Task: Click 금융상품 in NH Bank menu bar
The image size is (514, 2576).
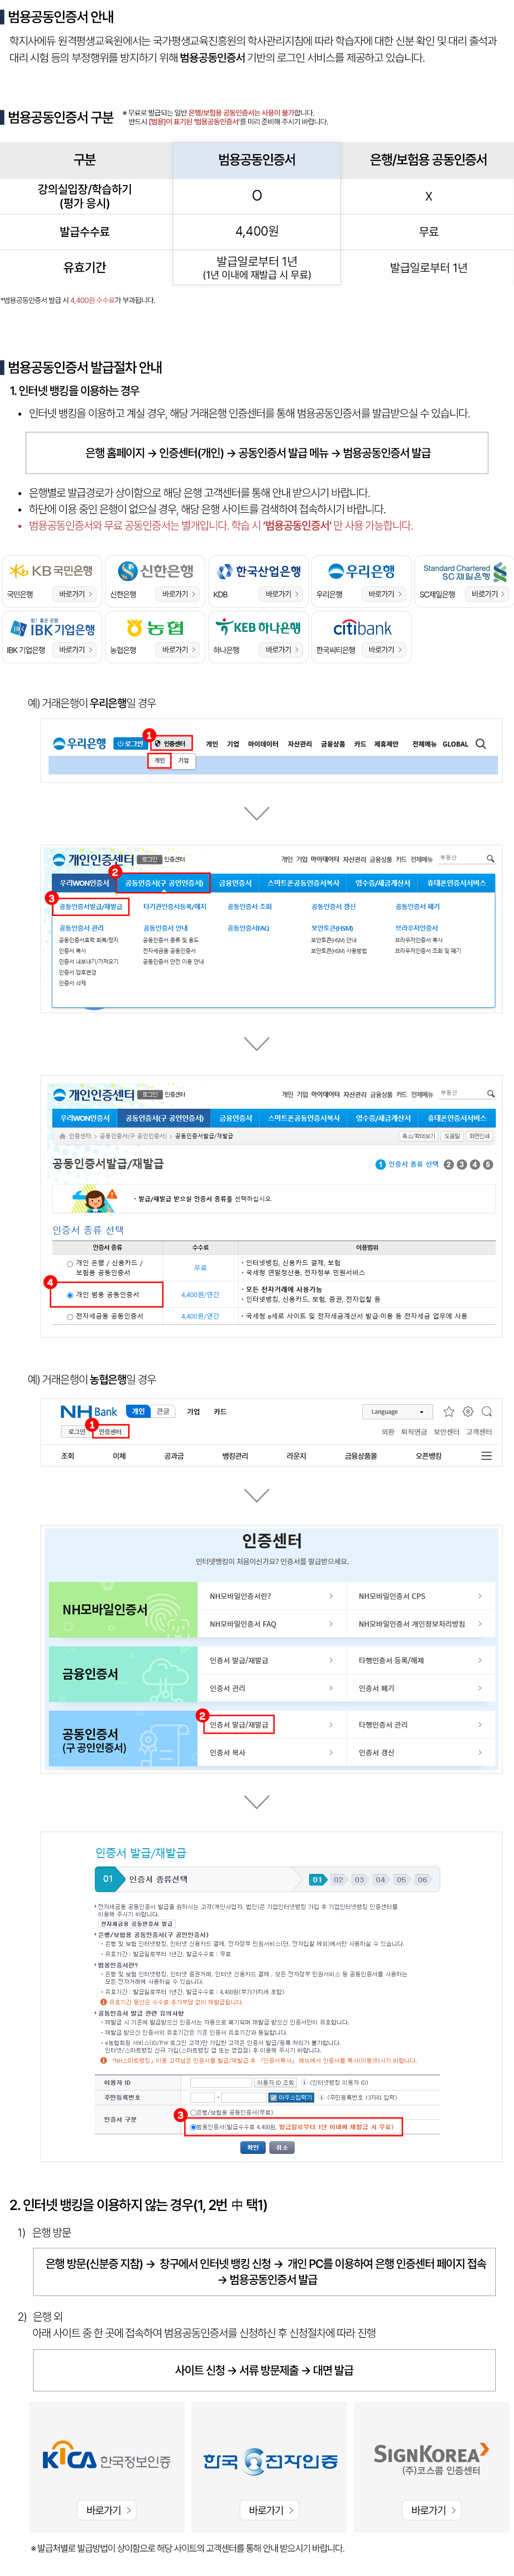Action: [361, 1456]
